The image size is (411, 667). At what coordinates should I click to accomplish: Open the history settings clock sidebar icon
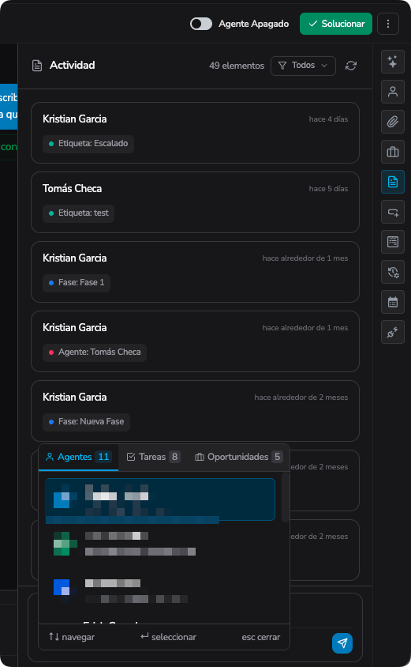coord(393,272)
